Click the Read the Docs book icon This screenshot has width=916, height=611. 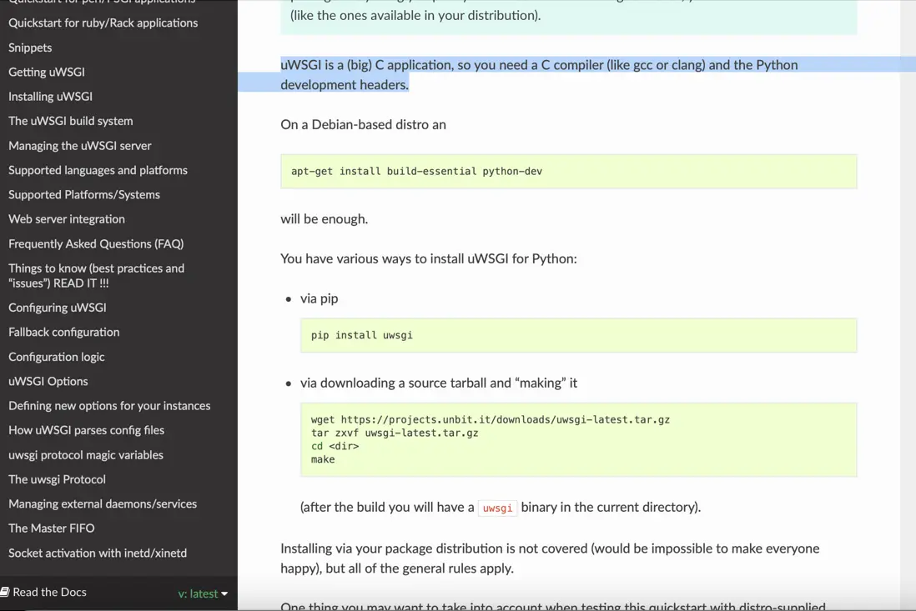click(5, 592)
